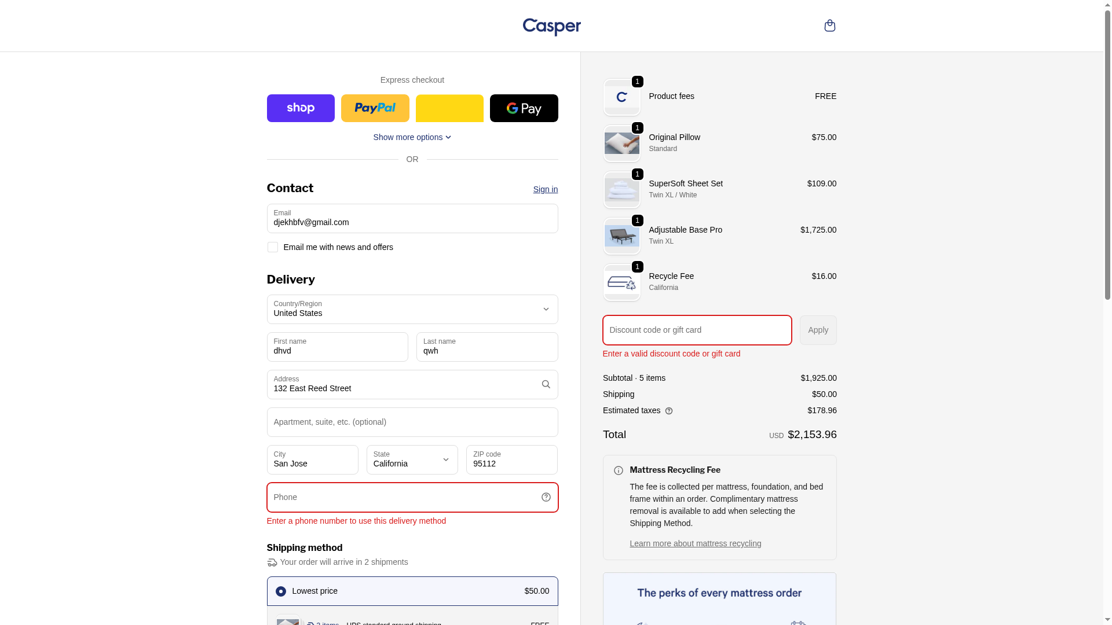Click the estimated taxes info icon
Viewport: 1112px width, 625px height.
tap(669, 411)
